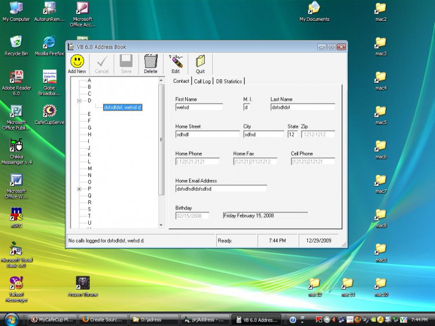Open the My Documents desktop icon
Screen dimensions: 435x326
click(314, 12)
